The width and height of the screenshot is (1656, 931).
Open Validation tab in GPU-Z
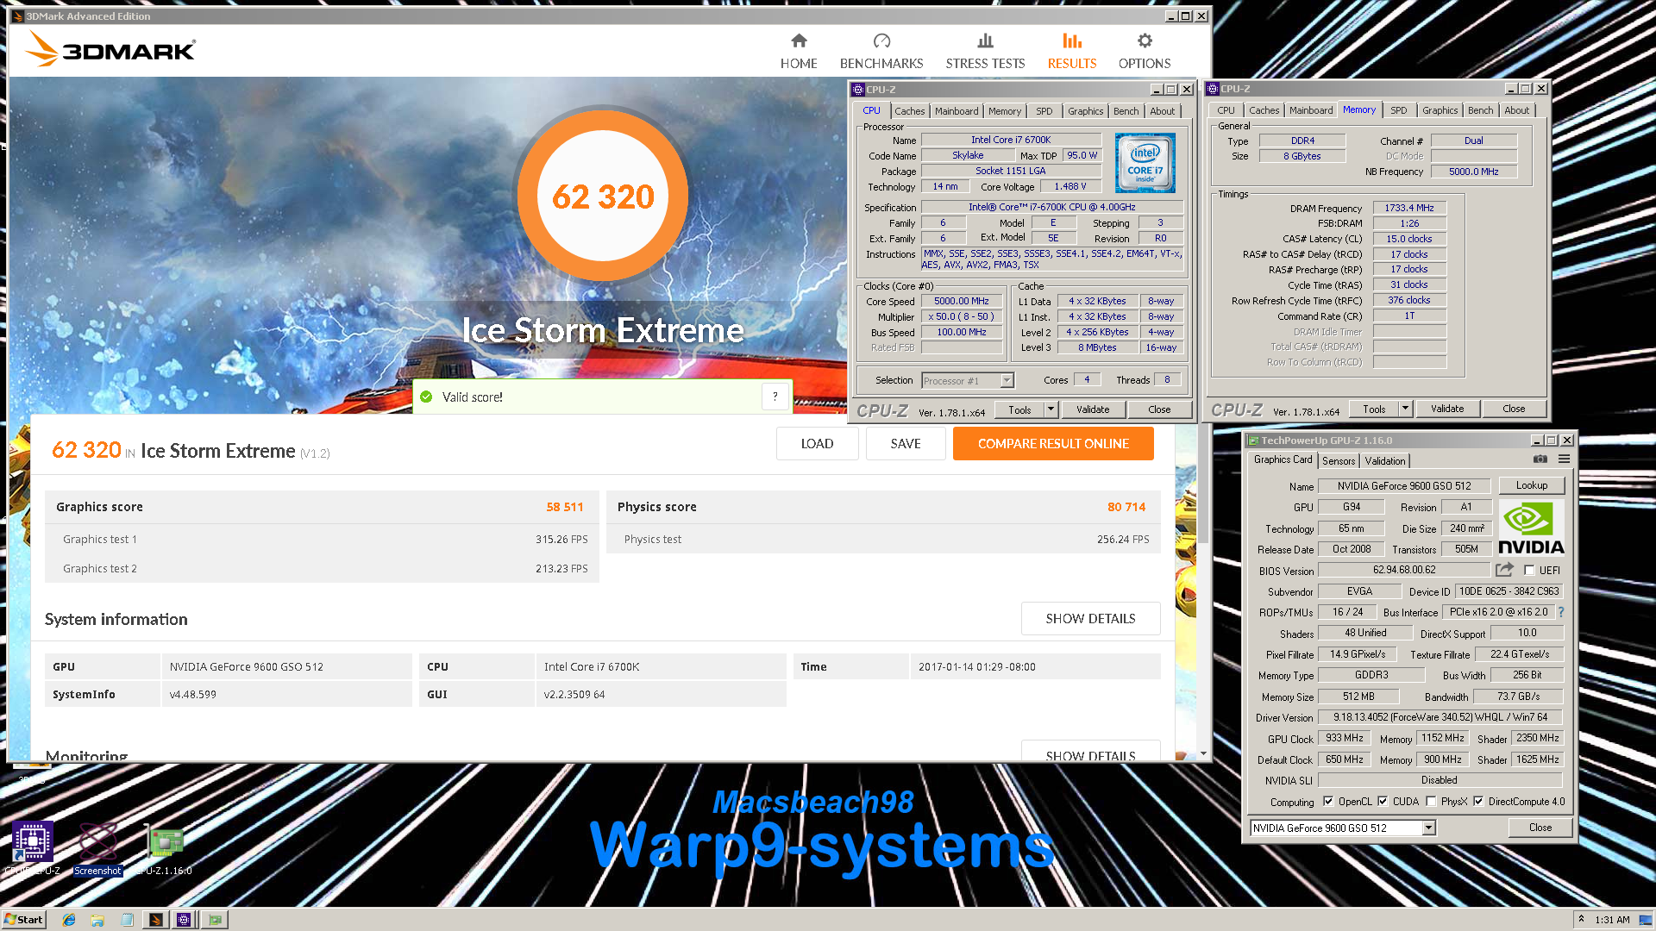[1385, 461]
